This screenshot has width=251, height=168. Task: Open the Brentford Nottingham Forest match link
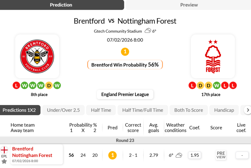tap(32, 152)
